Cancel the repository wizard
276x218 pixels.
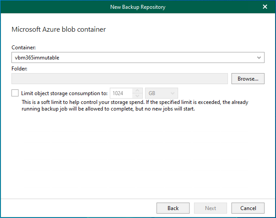[248, 208]
